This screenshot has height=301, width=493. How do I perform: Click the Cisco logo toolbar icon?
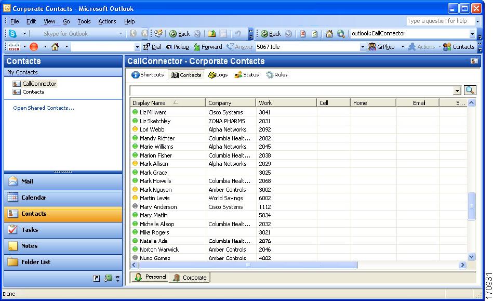(x=14, y=47)
